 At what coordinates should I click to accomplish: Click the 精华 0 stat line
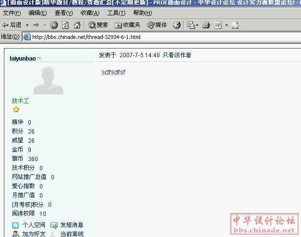(22, 122)
